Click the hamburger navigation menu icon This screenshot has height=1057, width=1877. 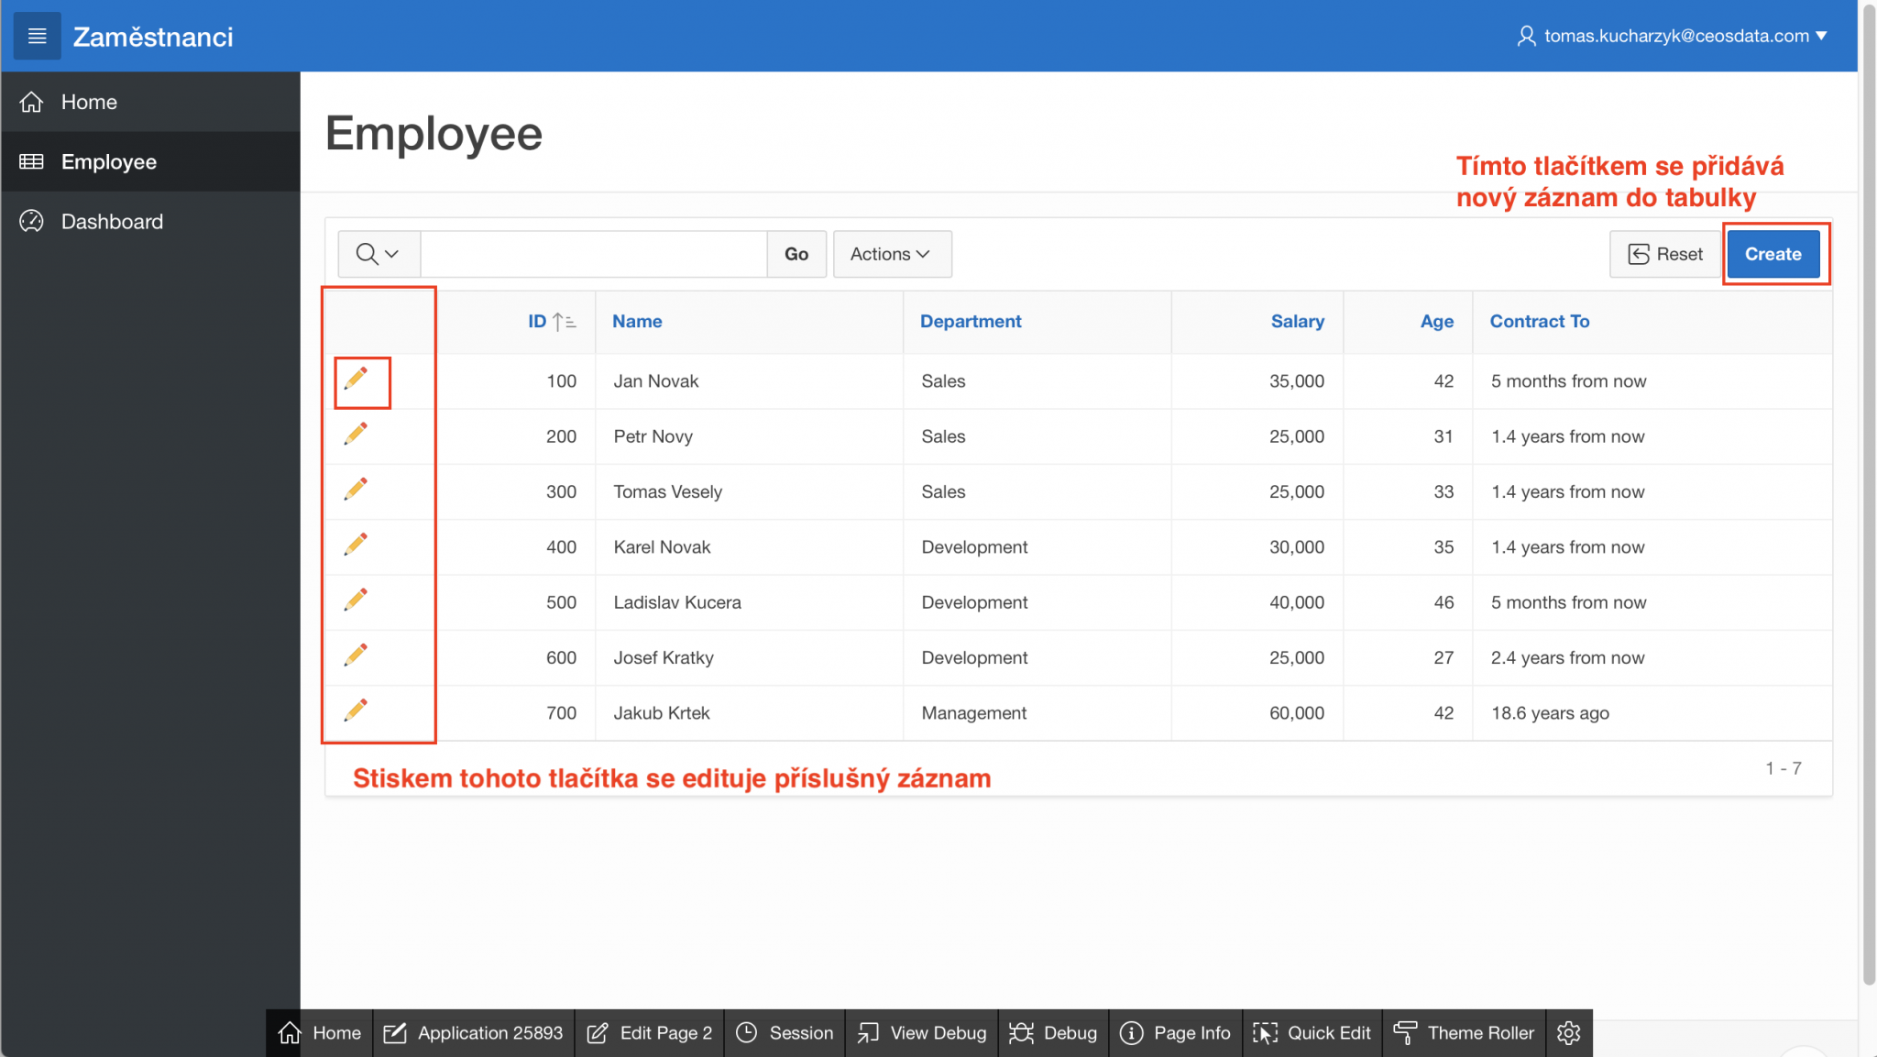click(37, 36)
